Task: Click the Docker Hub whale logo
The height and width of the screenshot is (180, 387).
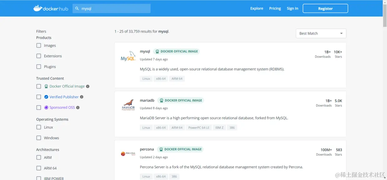Action: coord(38,8)
